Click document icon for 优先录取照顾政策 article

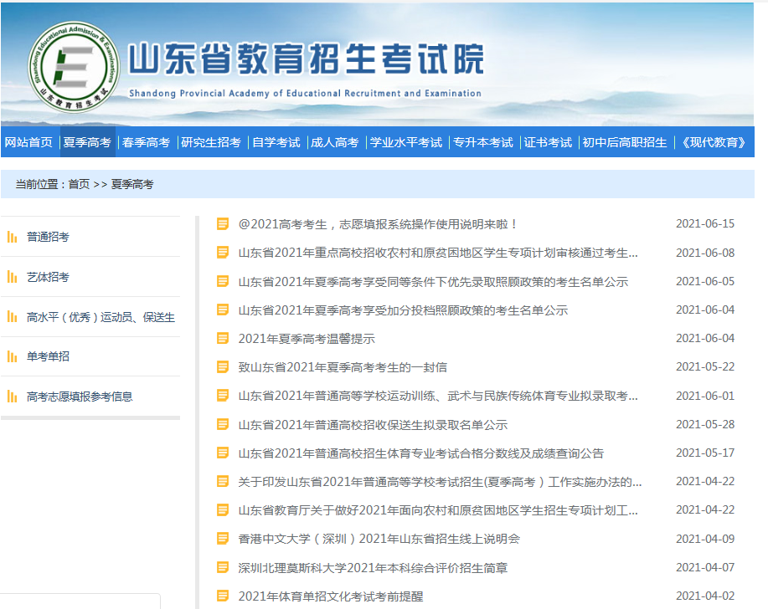(x=223, y=281)
